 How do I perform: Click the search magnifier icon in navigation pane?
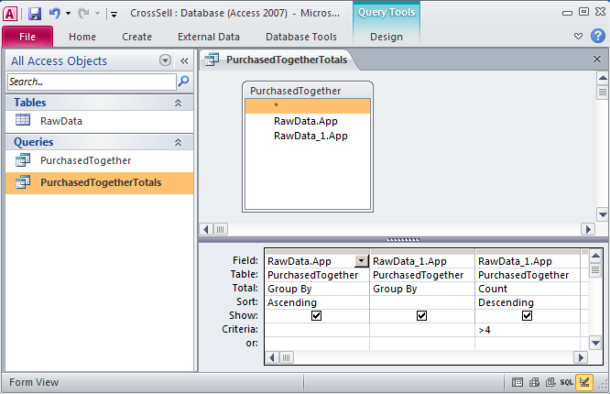[x=183, y=82]
